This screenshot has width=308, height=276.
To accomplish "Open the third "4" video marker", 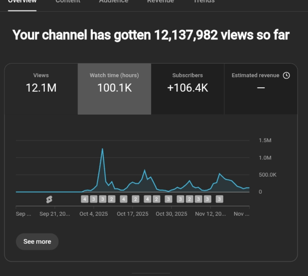I will tap(147, 199).
